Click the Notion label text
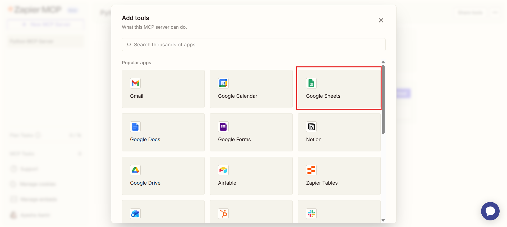507x227 pixels. tap(314, 140)
